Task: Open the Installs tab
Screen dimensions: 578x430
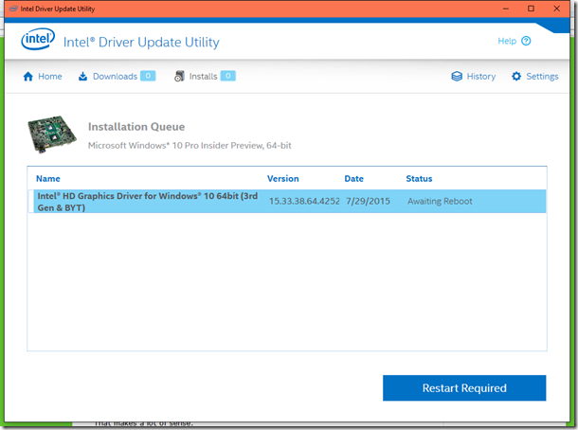Action: pyautogui.click(x=205, y=77)
